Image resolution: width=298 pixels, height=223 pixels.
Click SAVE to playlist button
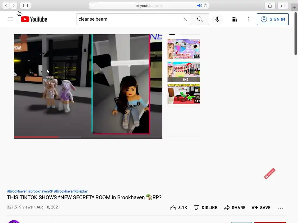261,208
